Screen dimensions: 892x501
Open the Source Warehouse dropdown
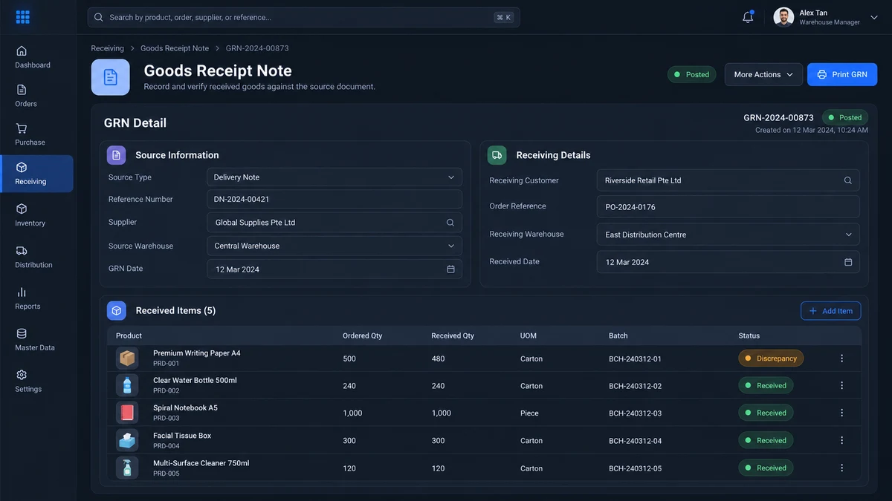[x=334, y=246]
